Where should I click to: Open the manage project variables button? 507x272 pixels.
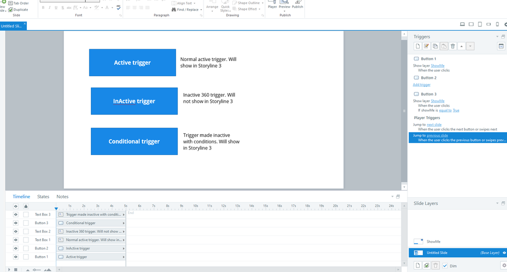(501, 46)
